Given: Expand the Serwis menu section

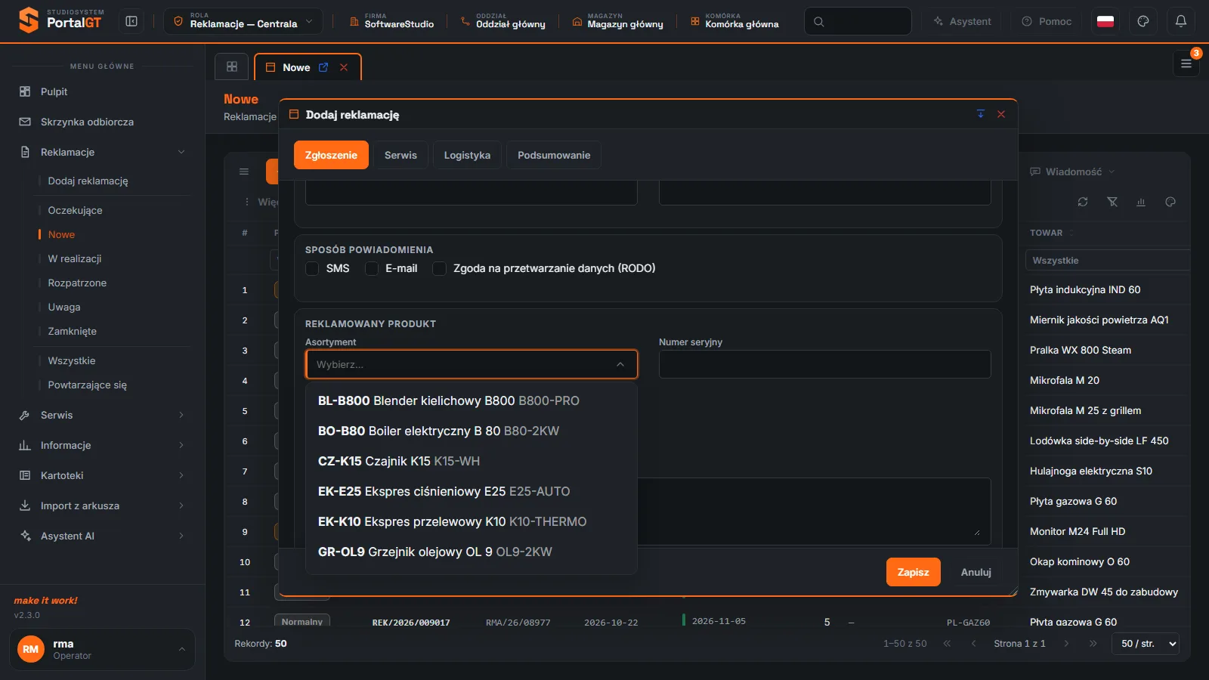Looking at the screenshot, I should pyautogui.click(x=102, y=415).
